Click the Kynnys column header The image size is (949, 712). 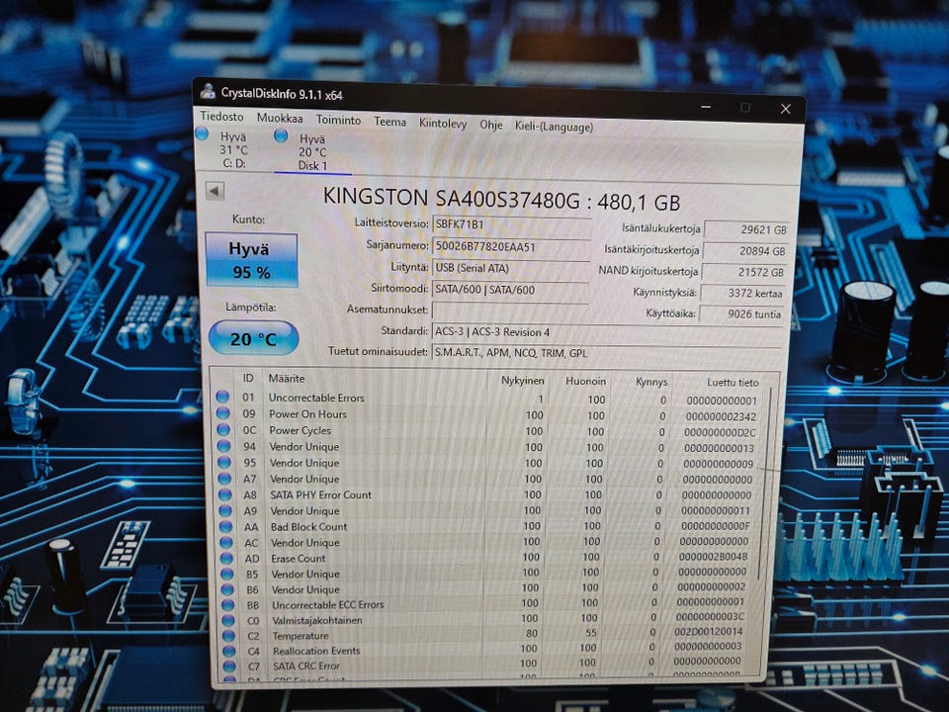point(651,382)
